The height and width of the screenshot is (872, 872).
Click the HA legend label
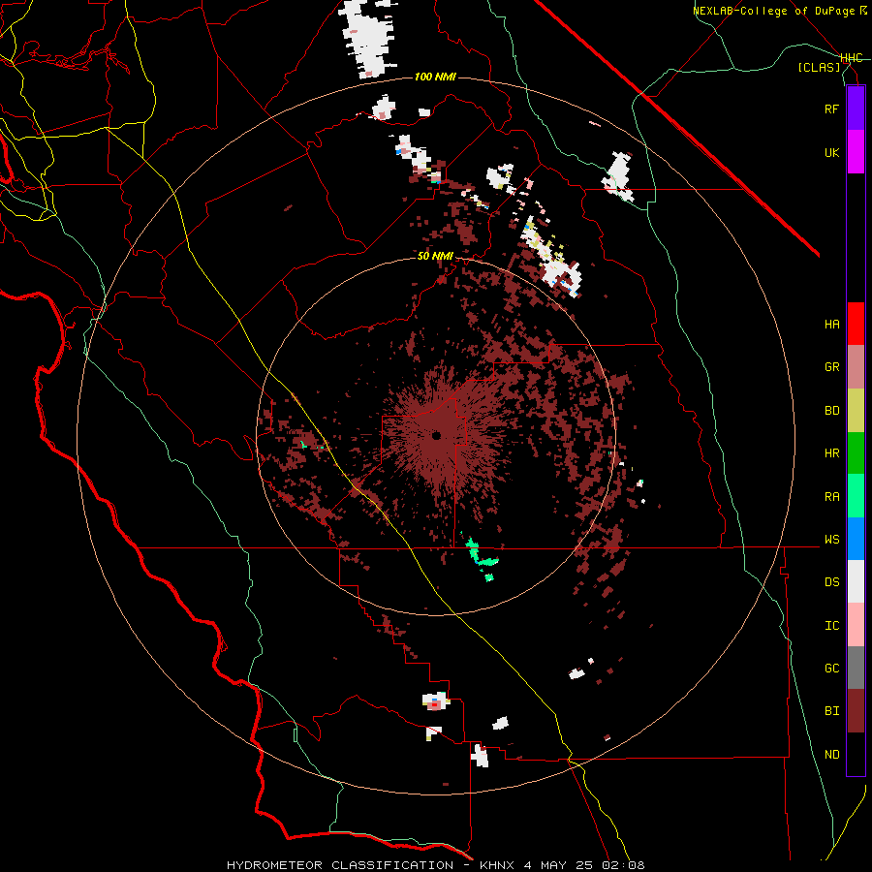point(831,324)
